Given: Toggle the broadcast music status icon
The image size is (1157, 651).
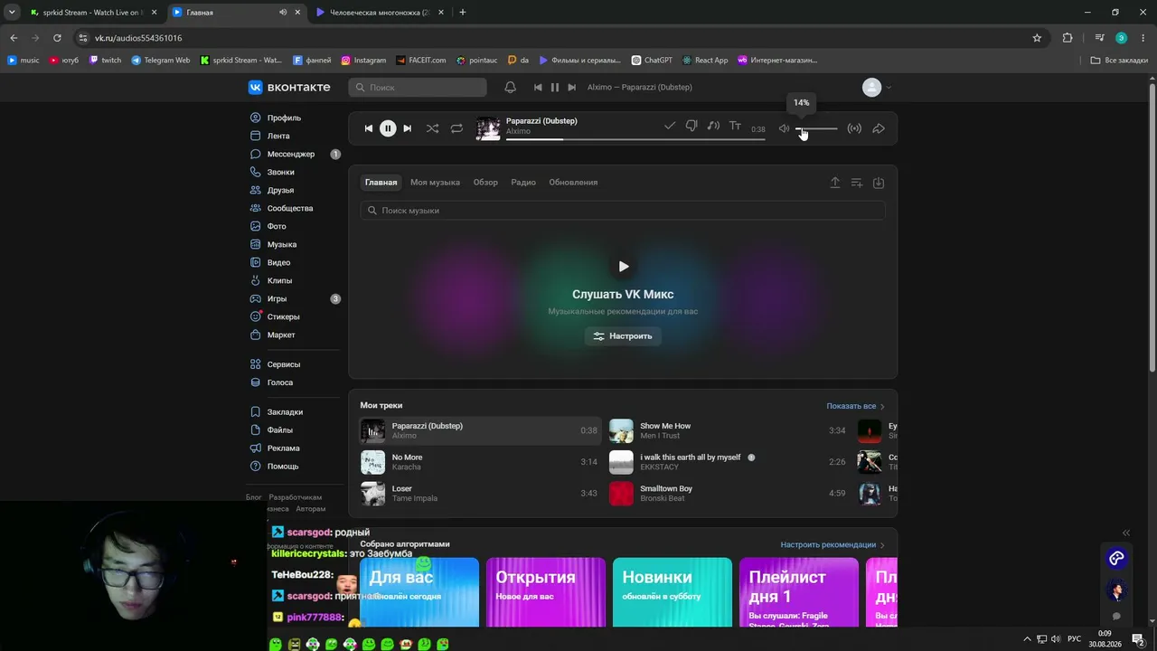Looking at the screenshot, I should point(854,128).
